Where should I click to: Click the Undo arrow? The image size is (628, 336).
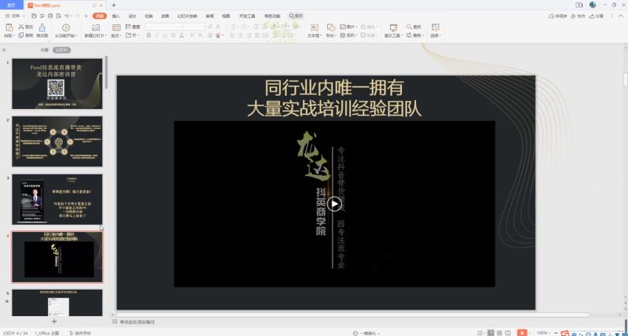67,16
